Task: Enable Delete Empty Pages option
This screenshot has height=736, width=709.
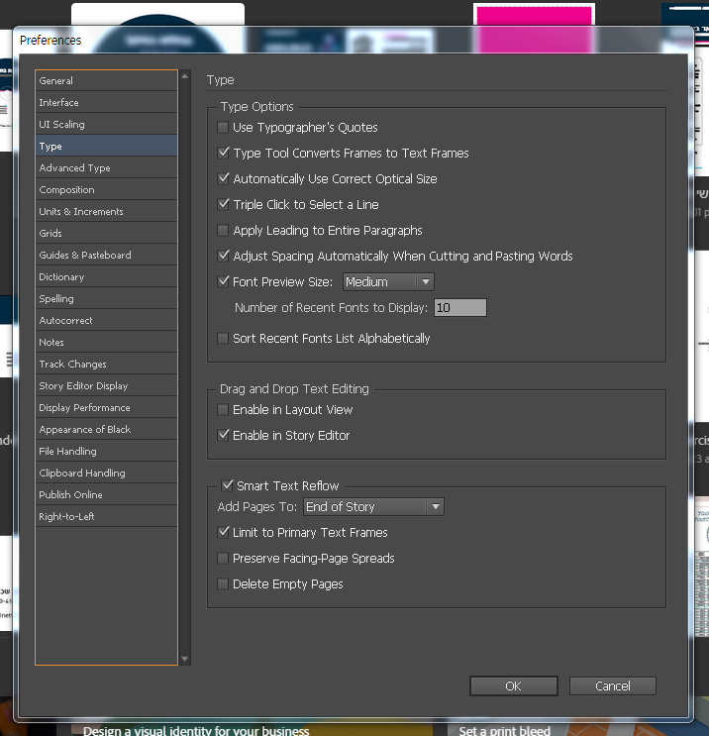Action: 223,584
